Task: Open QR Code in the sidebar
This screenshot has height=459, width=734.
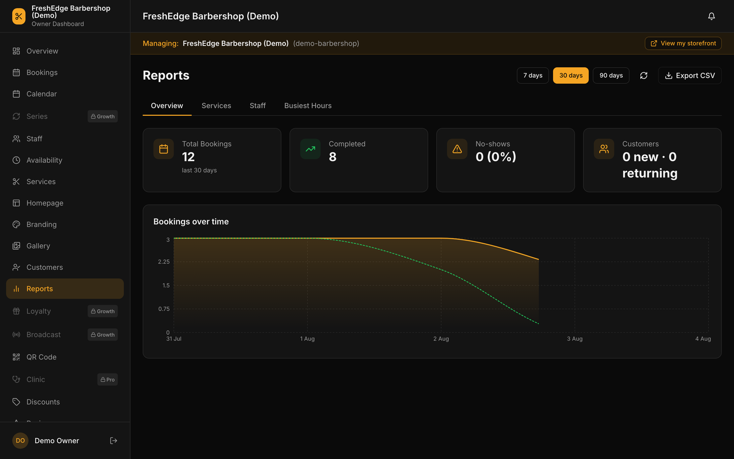Action: coord(65,357)
